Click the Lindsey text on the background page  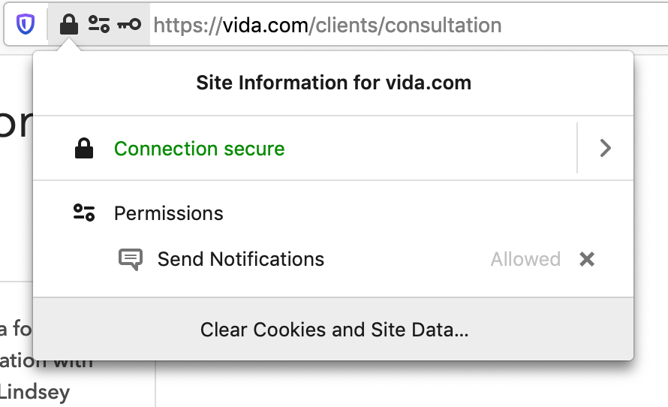coord(35,392)
